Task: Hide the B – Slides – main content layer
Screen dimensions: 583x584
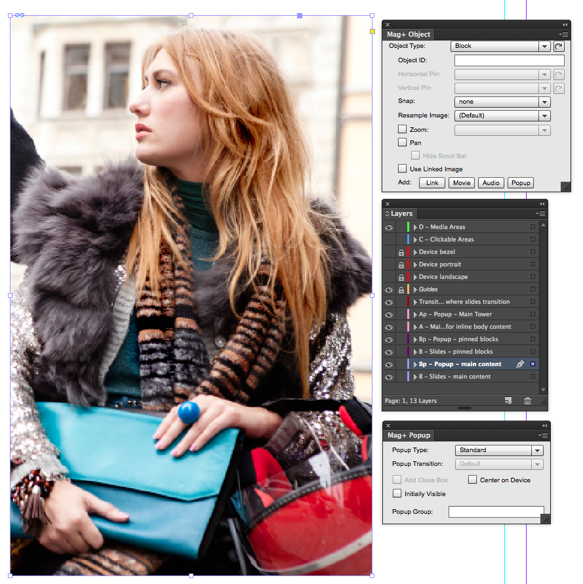Action: tap(389, 377)
